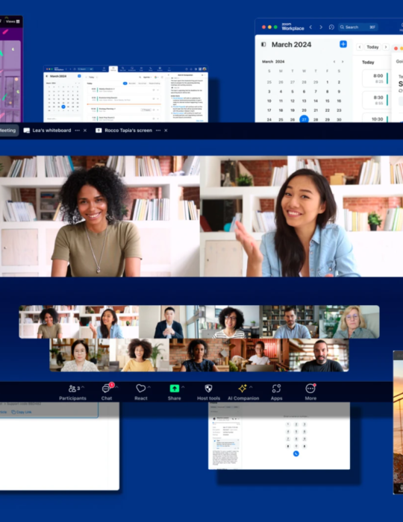Screen dimensions: 403x522
Task: Select thumbnail of older blonde woman
Action: (349, 322)
